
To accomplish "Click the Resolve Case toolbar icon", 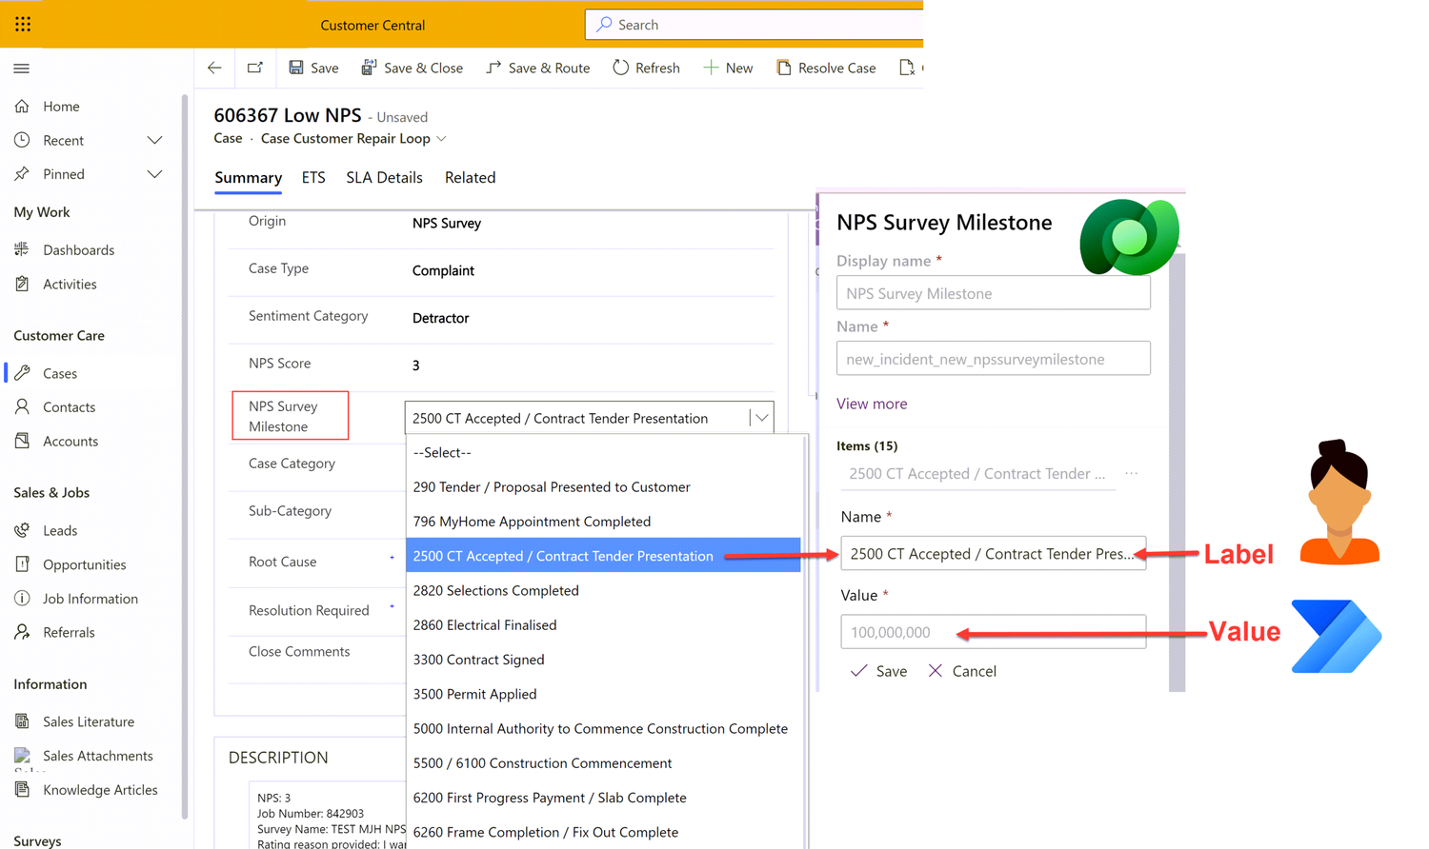I will (825, 68).
